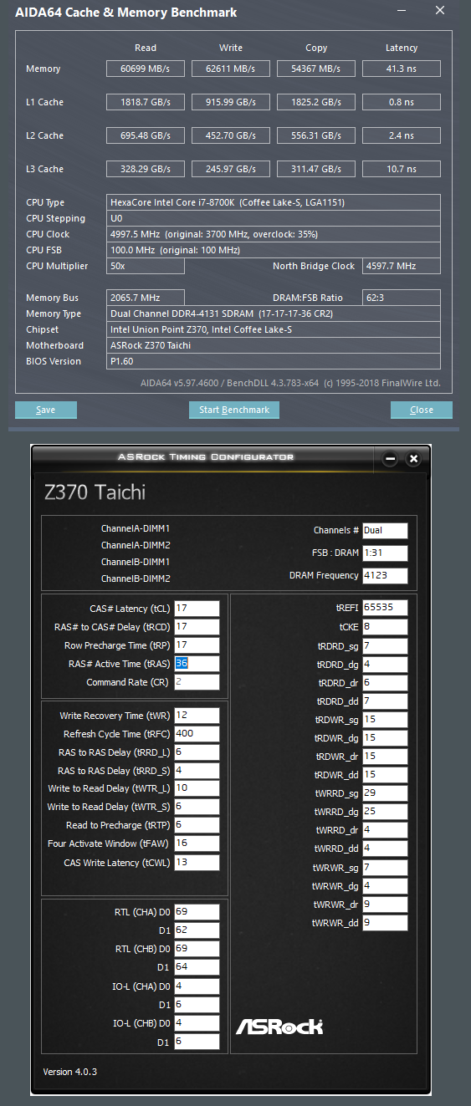Click the ASRock logo
The image size is (471, 1106).
(279, 1027)
